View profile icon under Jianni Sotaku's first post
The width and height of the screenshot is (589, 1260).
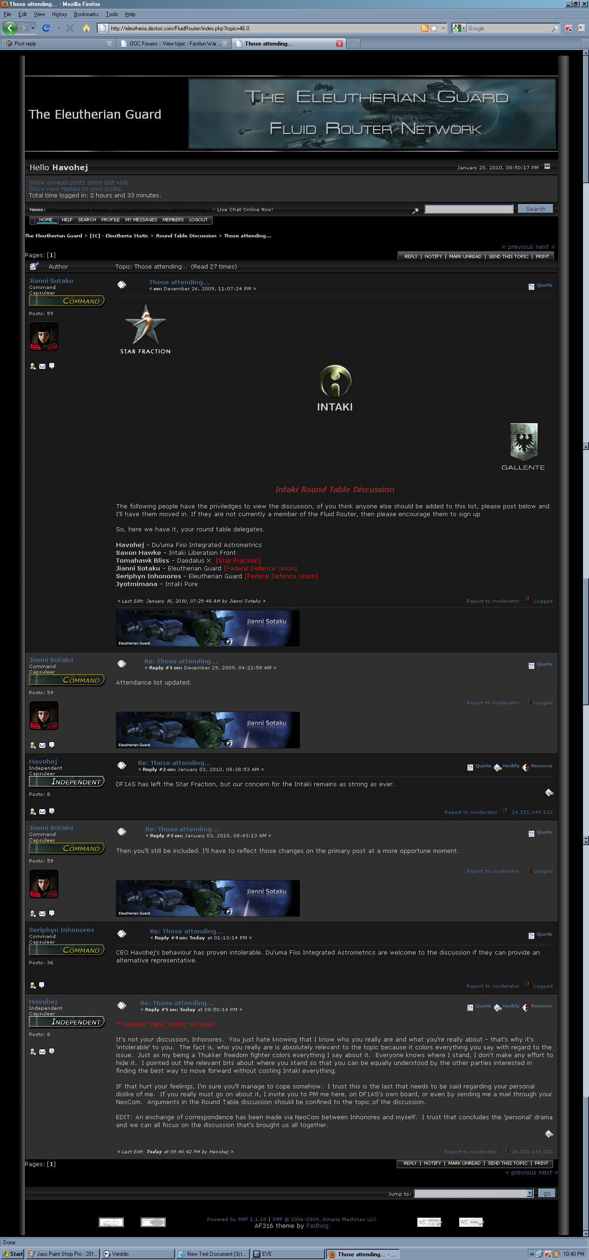click(33, 366)
